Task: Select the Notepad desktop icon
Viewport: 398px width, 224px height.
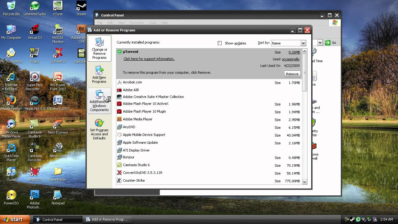Action: tap(58, 198)
